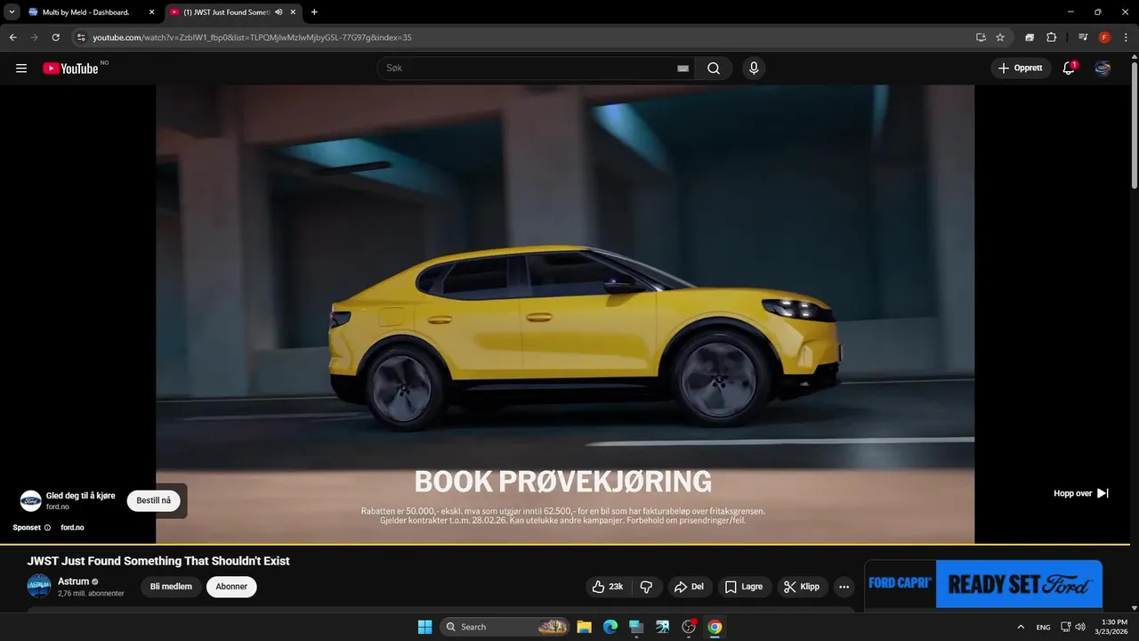
Task: Open more actions three-dot menu
Action: (x=844, y=587)
